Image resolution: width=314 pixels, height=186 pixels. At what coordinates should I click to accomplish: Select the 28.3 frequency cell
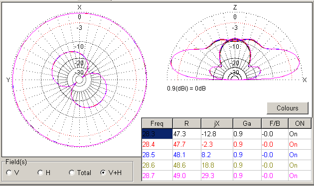[157, 134]
